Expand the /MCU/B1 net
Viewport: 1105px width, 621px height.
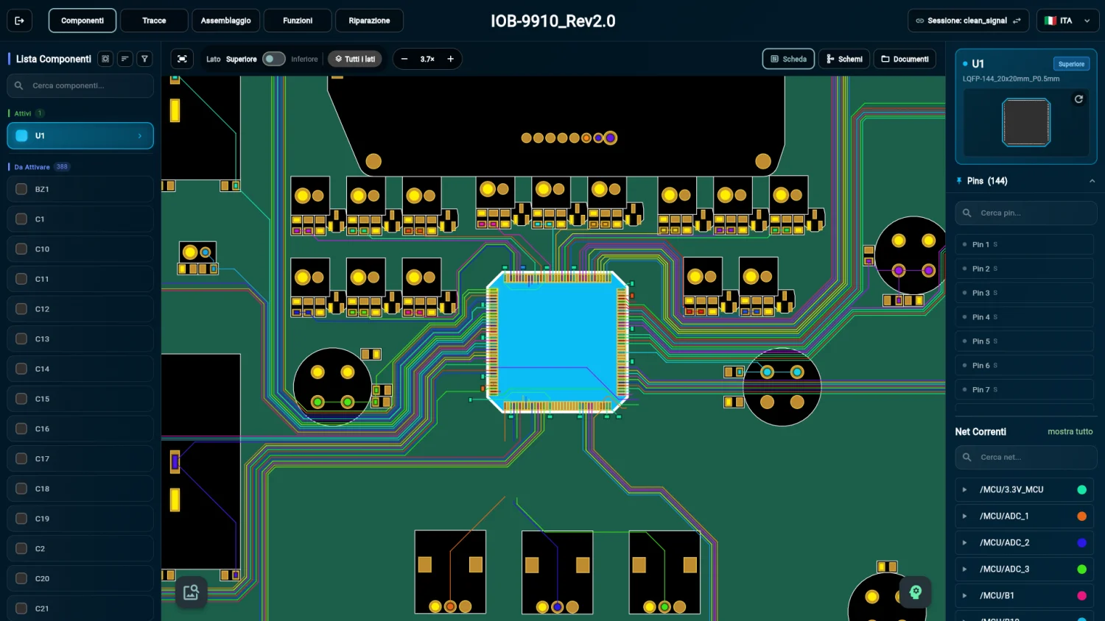coord(964,596)
